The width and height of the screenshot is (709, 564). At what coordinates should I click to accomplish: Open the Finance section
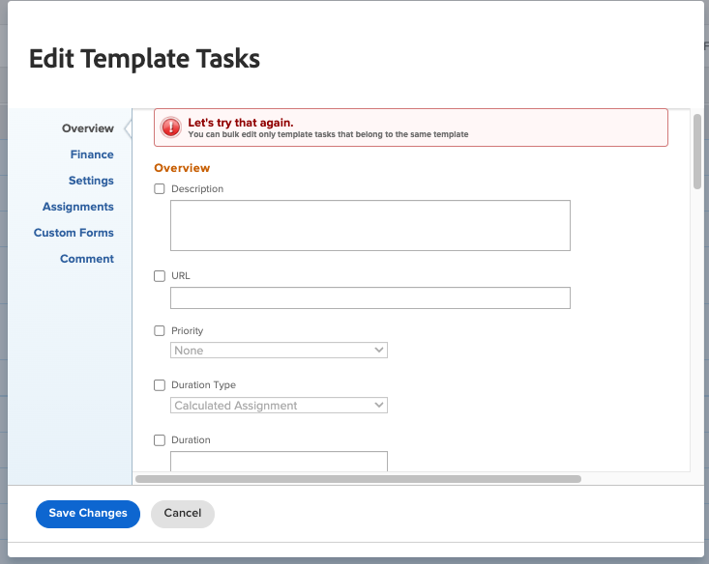pos(92,155)
